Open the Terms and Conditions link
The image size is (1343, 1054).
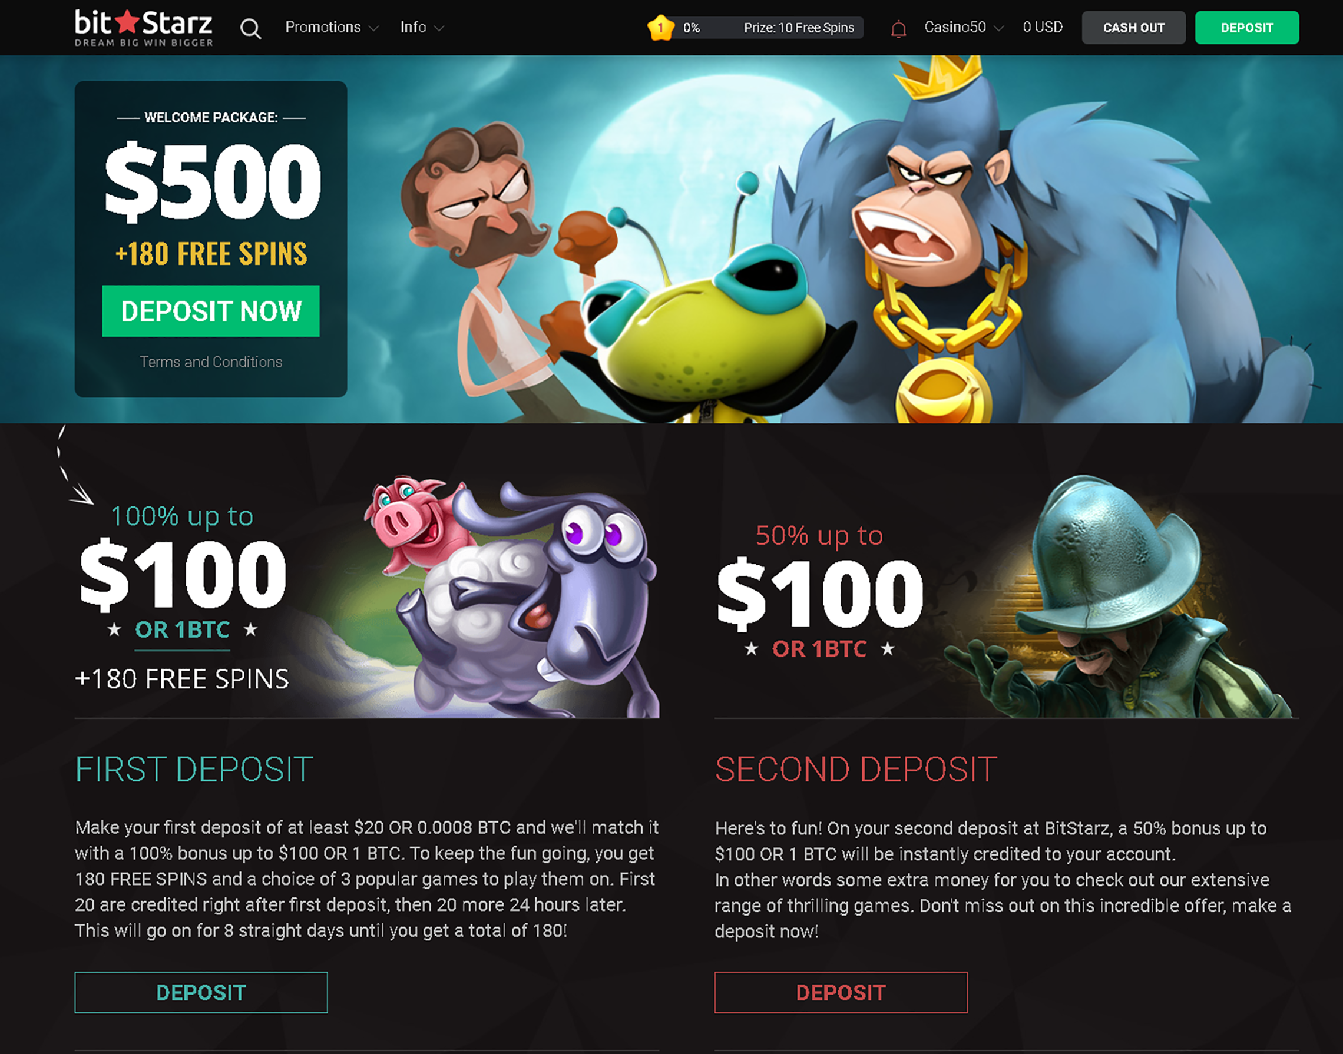tap(211, 362)
